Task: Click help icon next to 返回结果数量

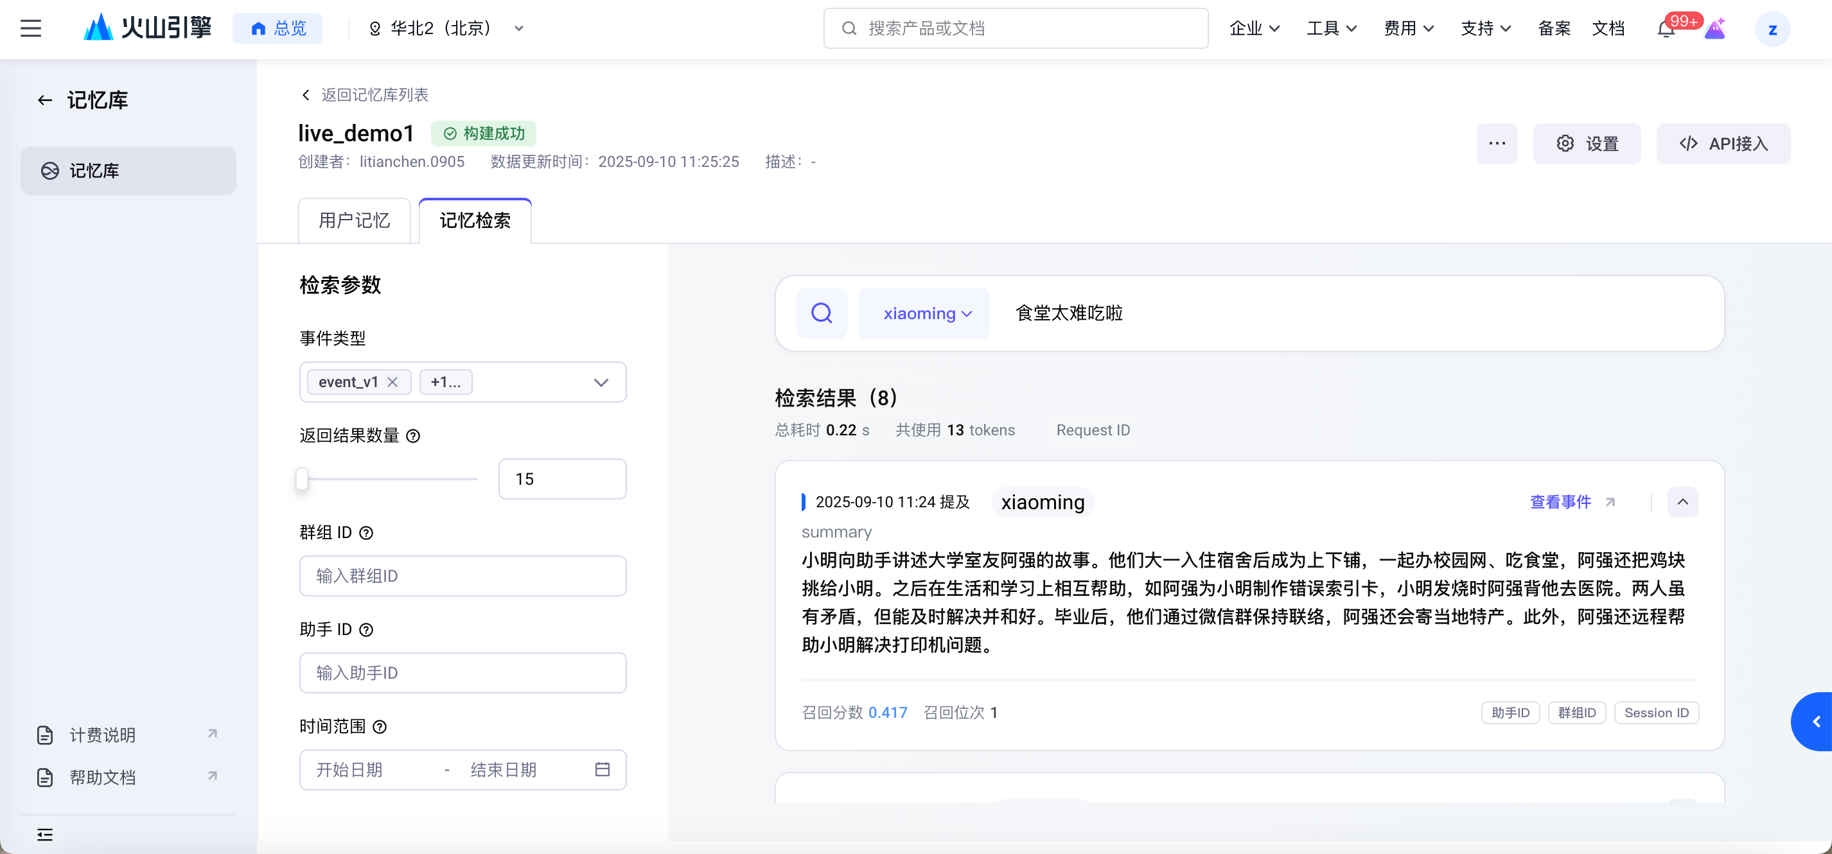Action: [x=413, y=436]
